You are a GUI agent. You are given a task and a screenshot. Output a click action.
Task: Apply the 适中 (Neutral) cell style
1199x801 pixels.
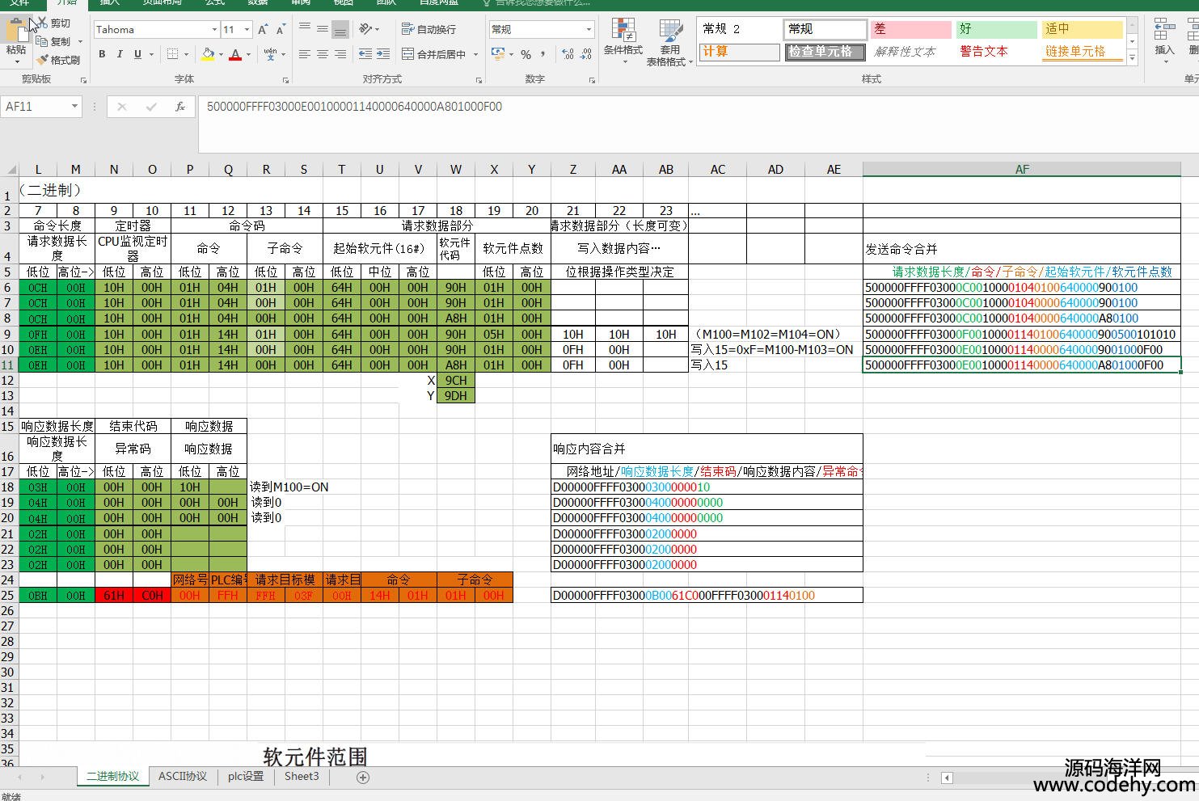tap(1081, 29)
